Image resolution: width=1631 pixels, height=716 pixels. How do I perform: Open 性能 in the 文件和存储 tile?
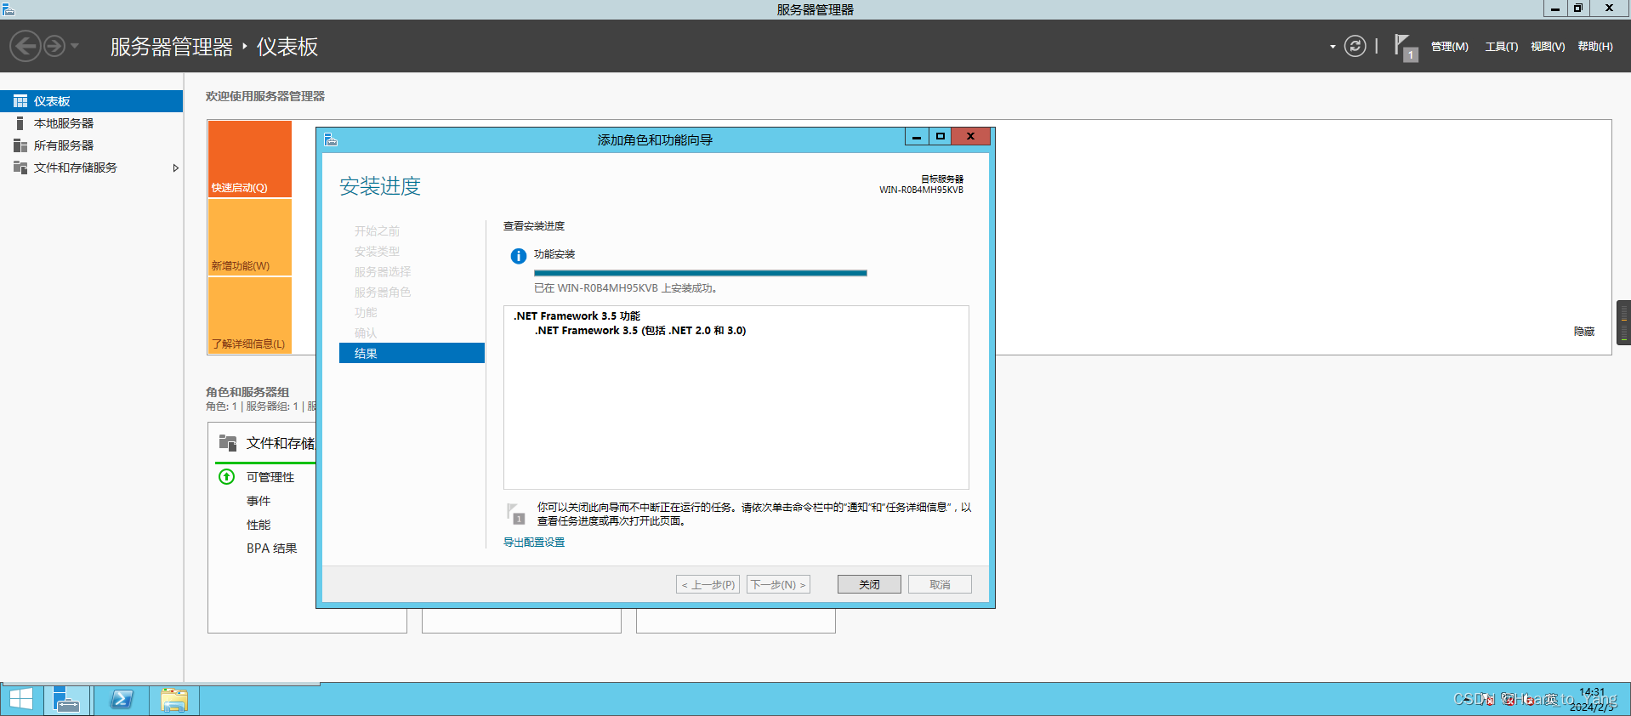click(259, 525)
